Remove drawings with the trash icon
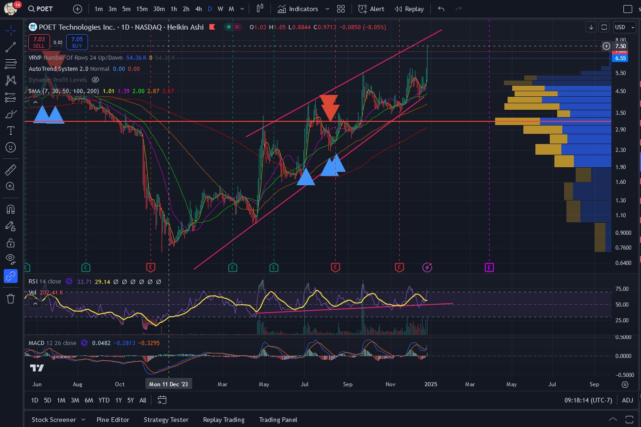641x427 pixels. tap(11, 299)
